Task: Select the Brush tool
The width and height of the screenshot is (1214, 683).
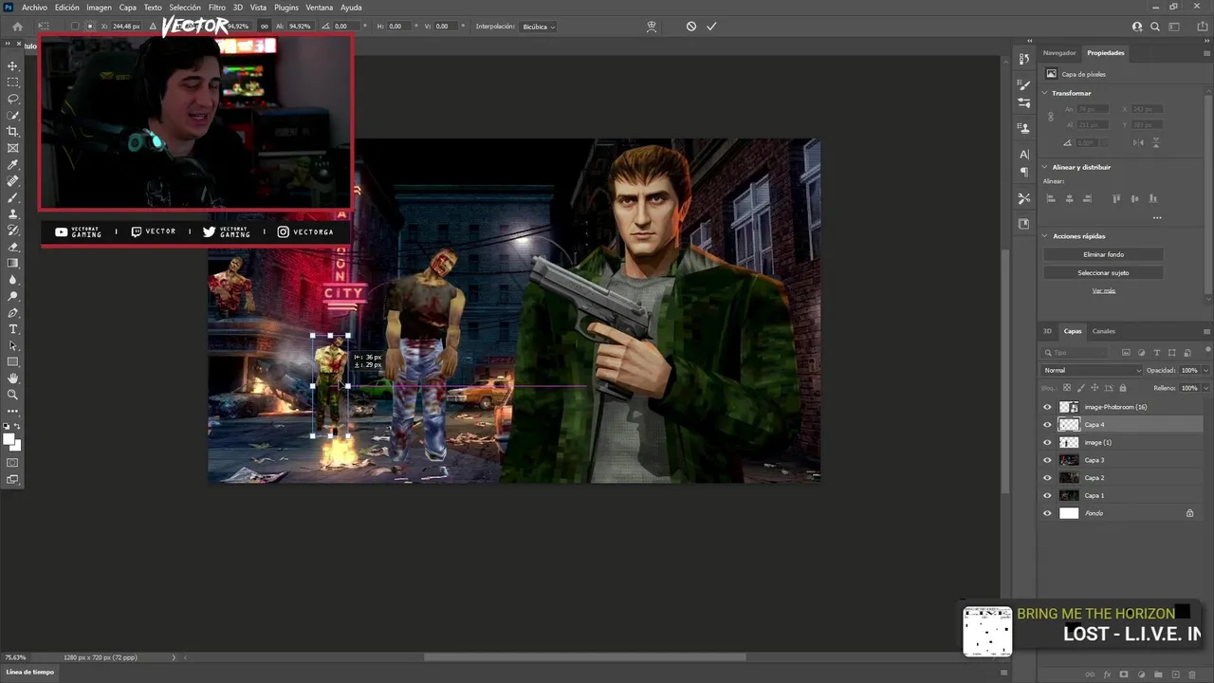Action: (x=13, y=197)
